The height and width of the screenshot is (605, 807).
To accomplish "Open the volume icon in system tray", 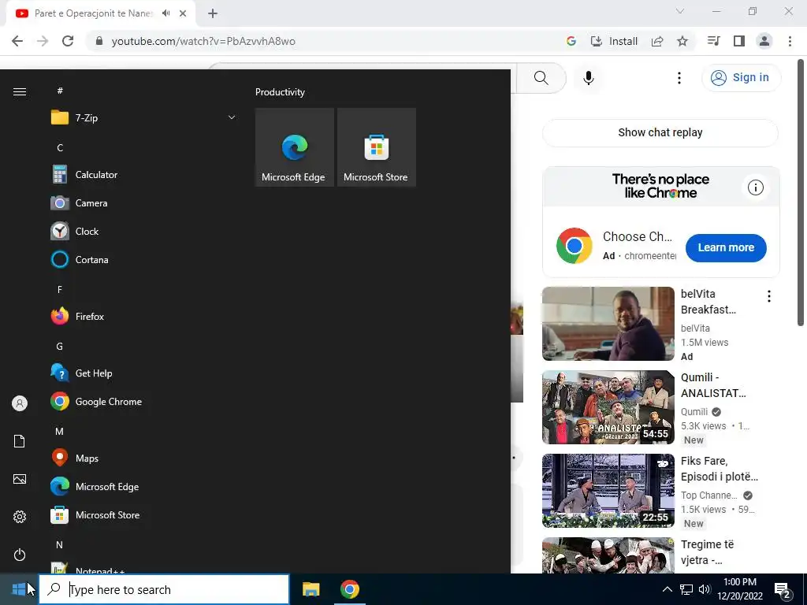I will [x=705, y=589].
